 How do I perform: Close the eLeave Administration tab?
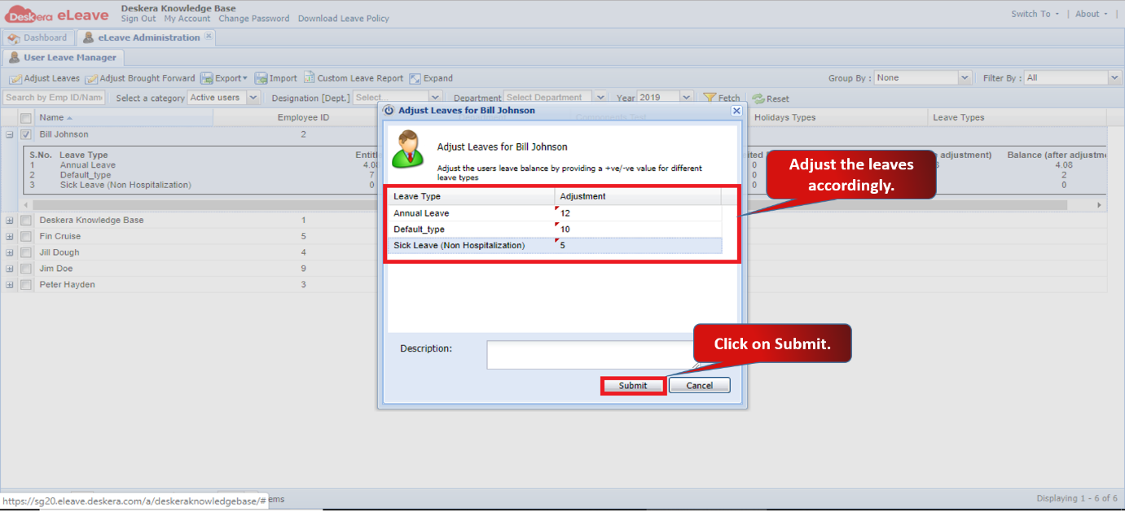click(209, 37)
